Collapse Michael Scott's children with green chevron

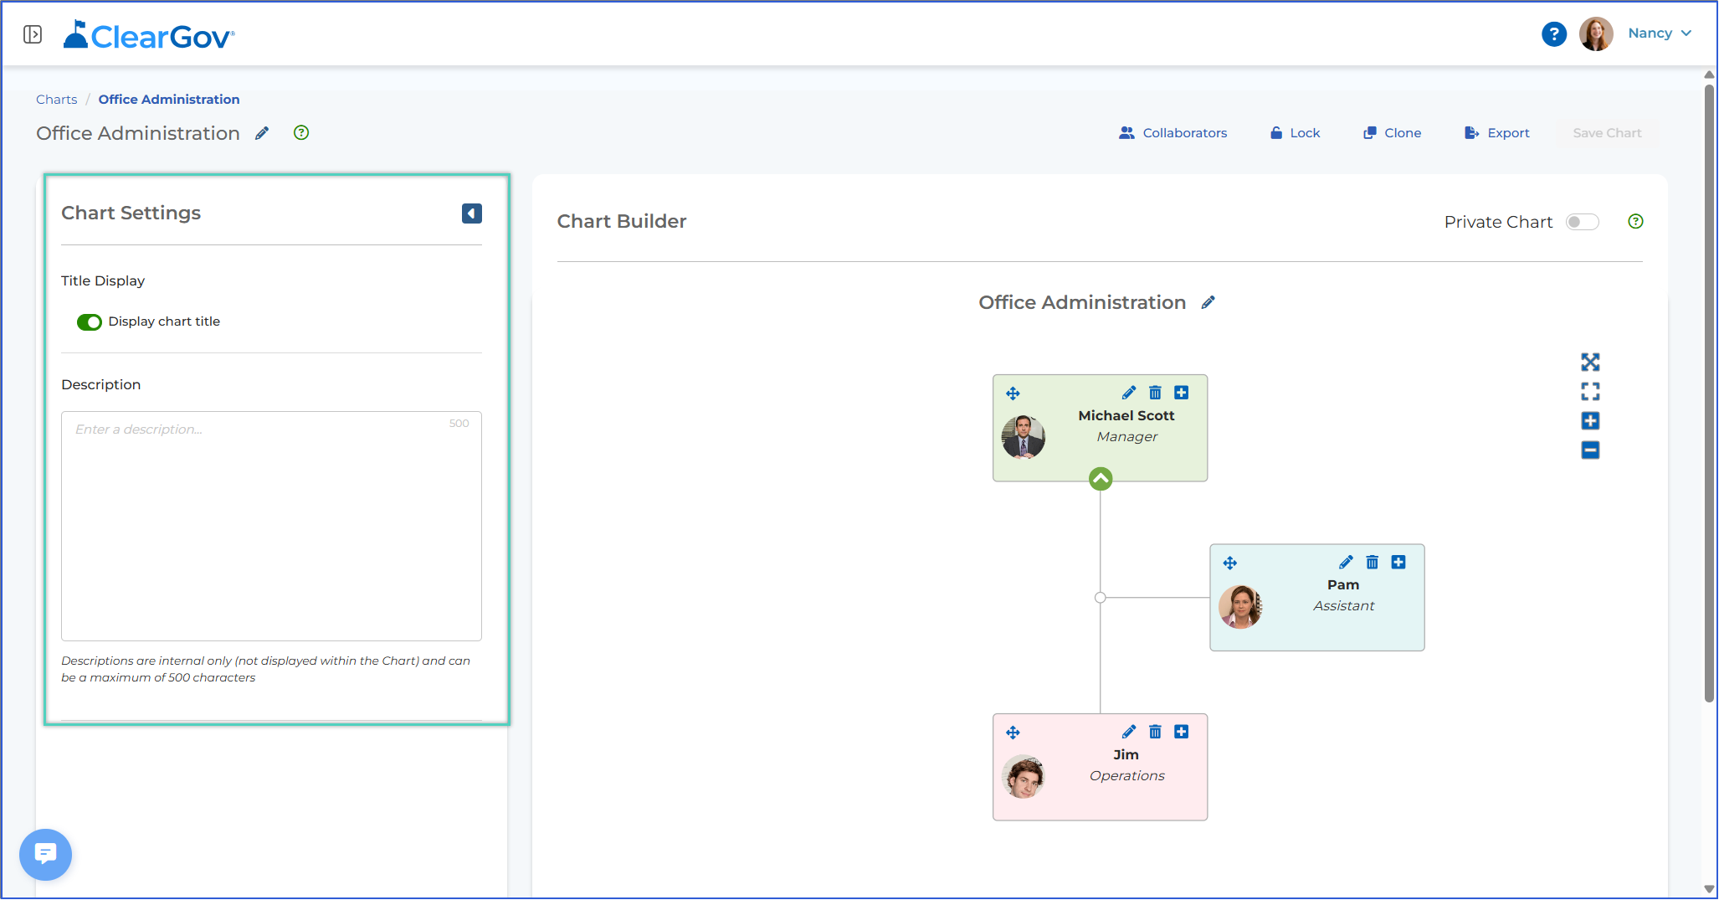(1101, 479)
